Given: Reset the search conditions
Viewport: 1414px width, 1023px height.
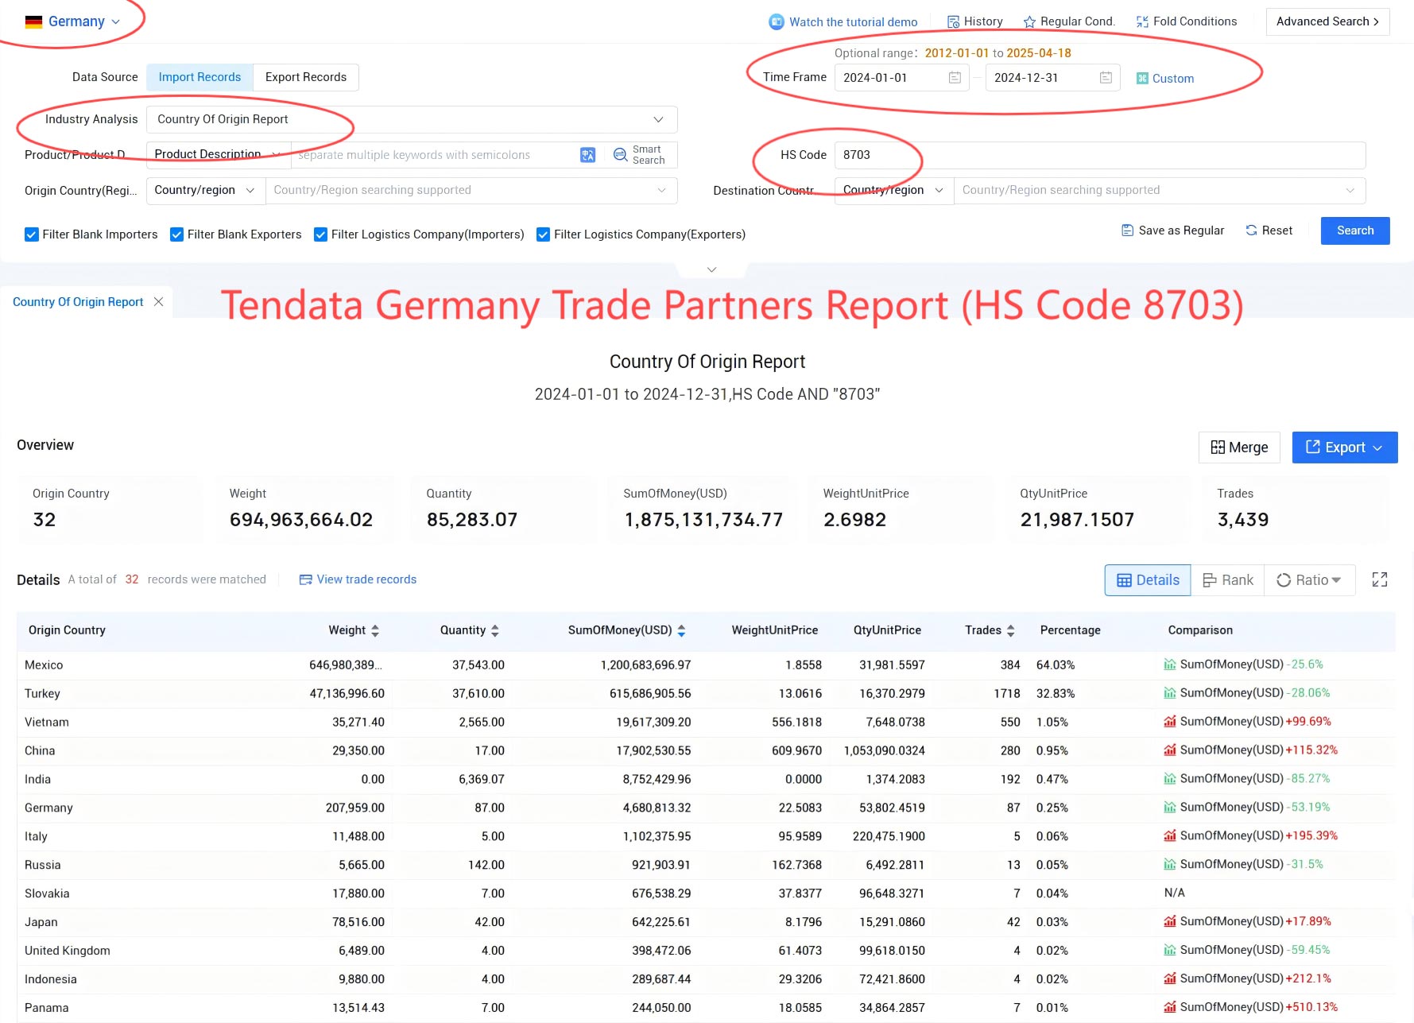Looking at the screenshot, I should click(1269, 231).
